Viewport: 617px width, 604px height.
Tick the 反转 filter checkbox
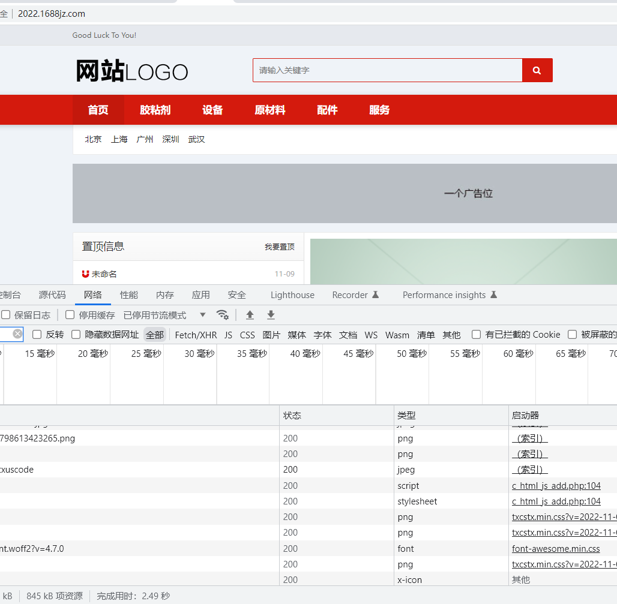click(37, 335)
